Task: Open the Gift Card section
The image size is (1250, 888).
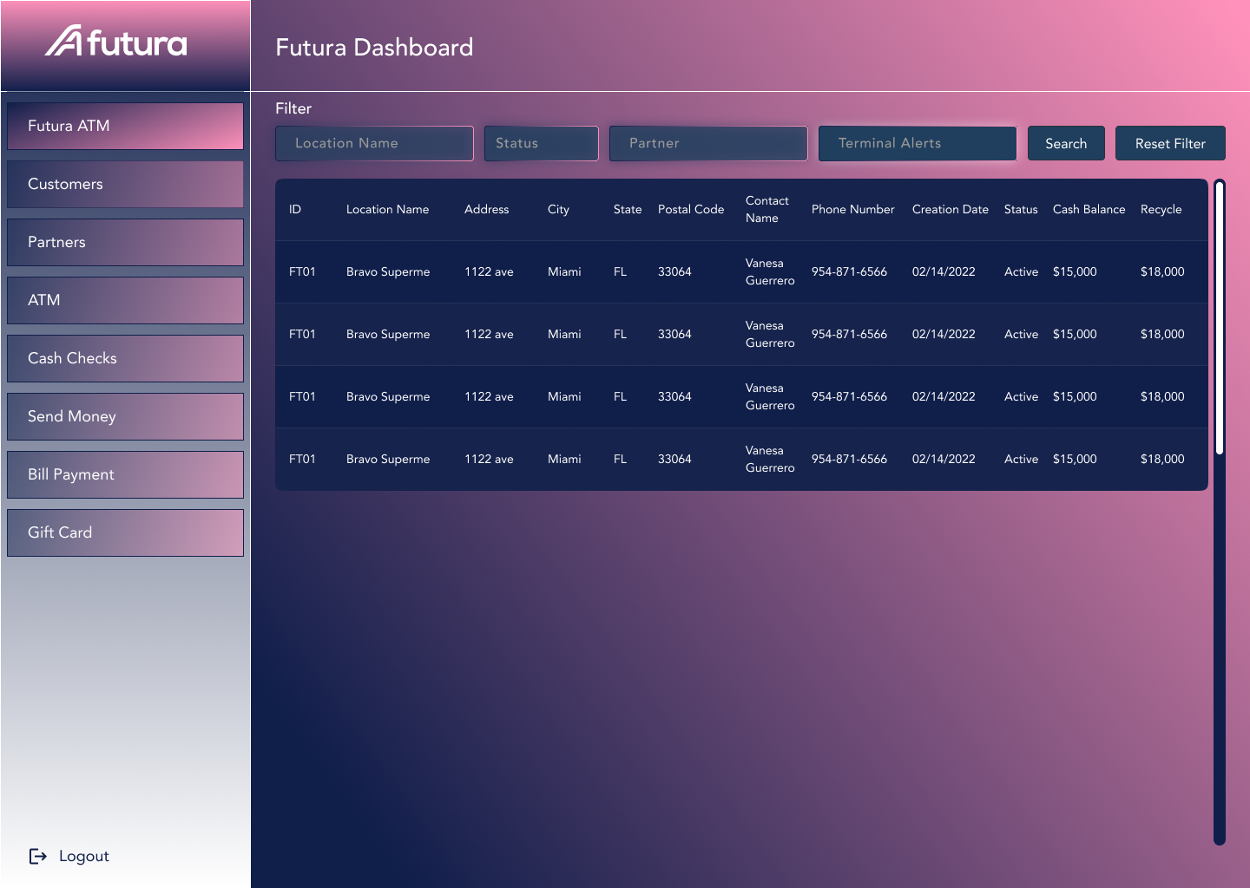Action: (x=125, y=532)
